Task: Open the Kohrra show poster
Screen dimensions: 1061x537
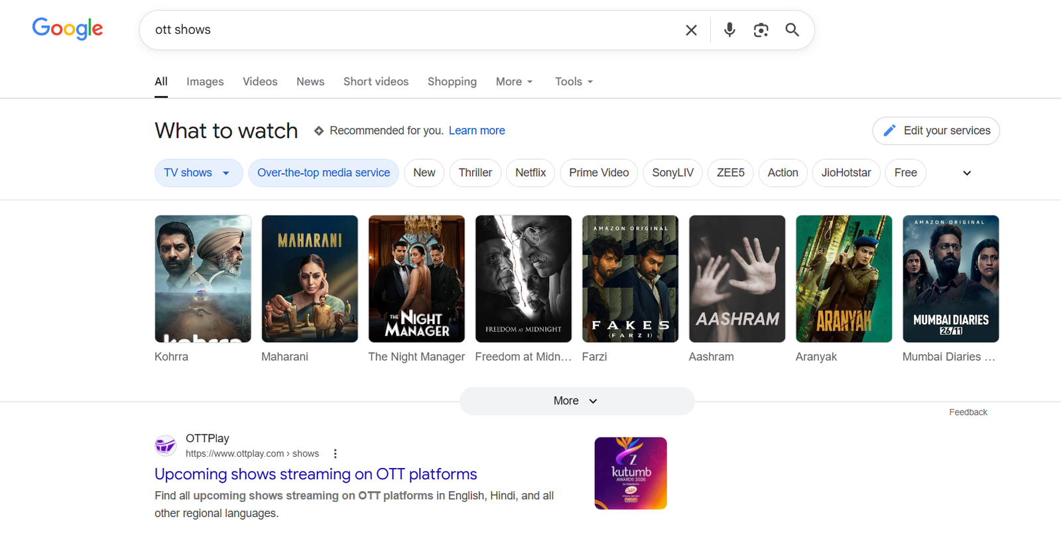Action: tap(203, 278)
